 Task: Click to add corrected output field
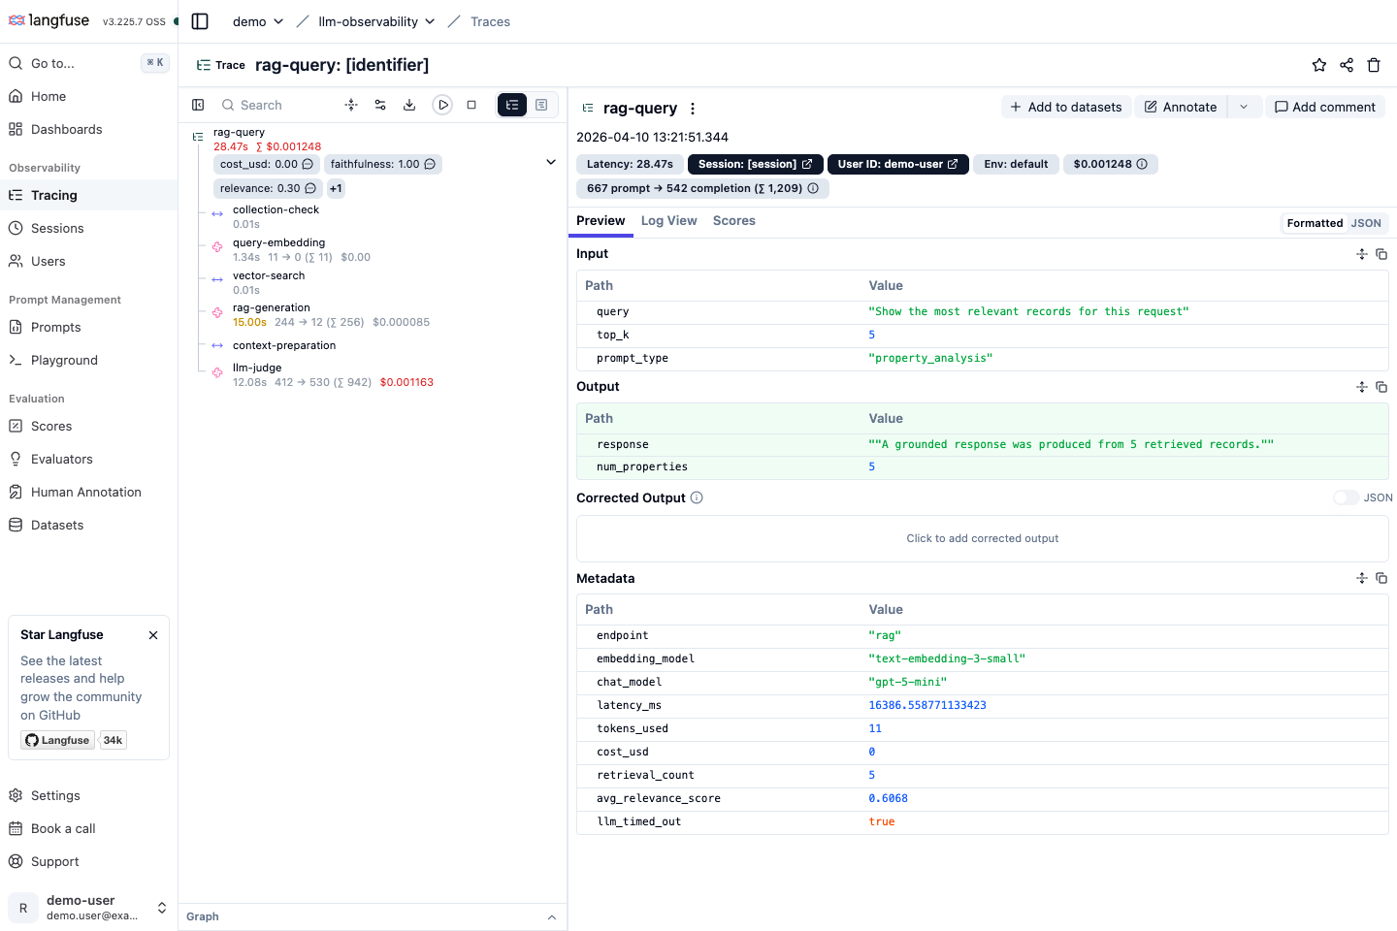point(982,538)
